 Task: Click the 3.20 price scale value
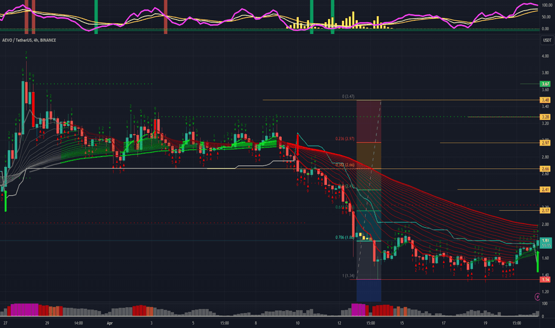(545, 123)
